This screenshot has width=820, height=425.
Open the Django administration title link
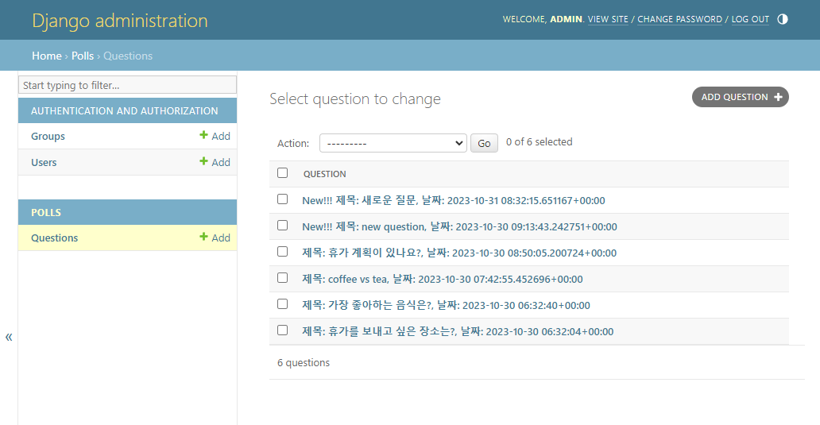[x=120, y=21]
